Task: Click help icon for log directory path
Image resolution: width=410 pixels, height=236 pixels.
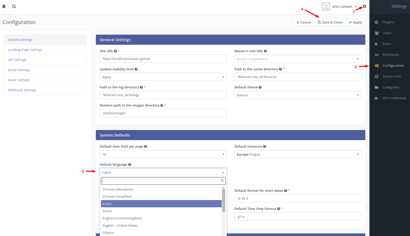Action: click(141, 87)
